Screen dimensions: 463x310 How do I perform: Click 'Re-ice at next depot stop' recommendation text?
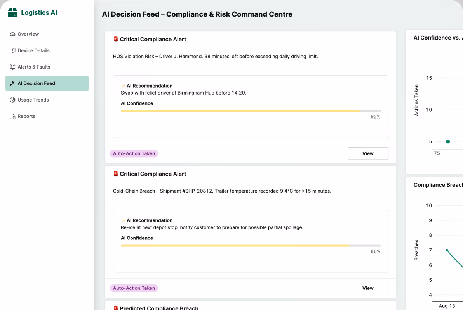pos(212,227)
